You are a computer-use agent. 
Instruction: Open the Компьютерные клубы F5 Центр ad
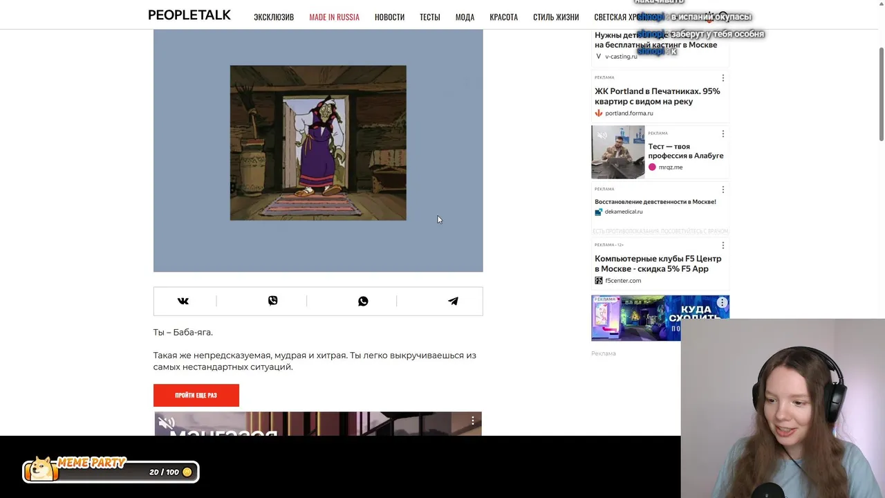tap(658, 264)
